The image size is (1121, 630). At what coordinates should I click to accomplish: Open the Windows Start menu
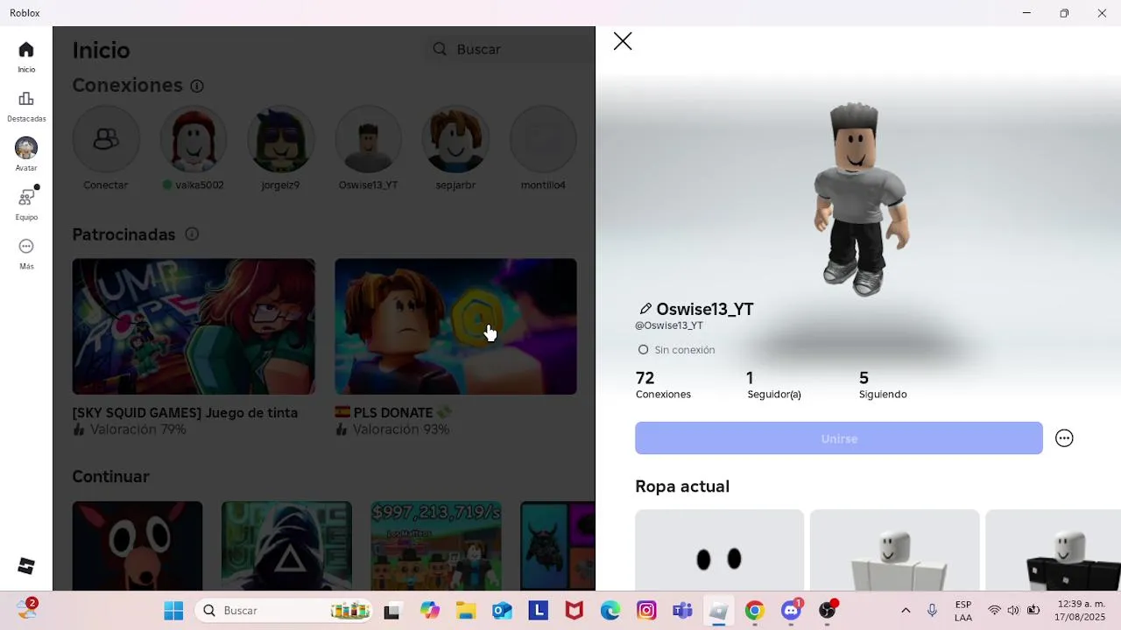[x=173, y=611]
